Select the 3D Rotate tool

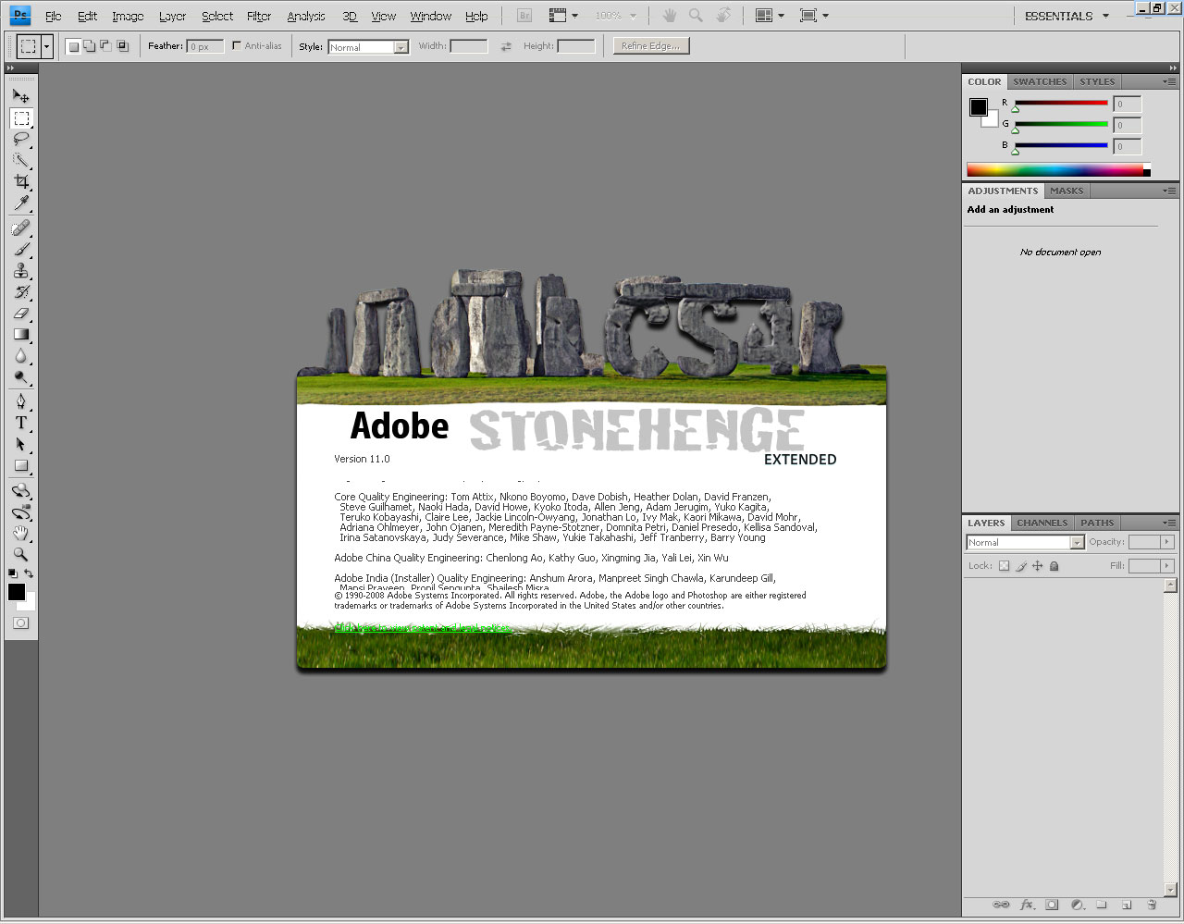point(20,490)
